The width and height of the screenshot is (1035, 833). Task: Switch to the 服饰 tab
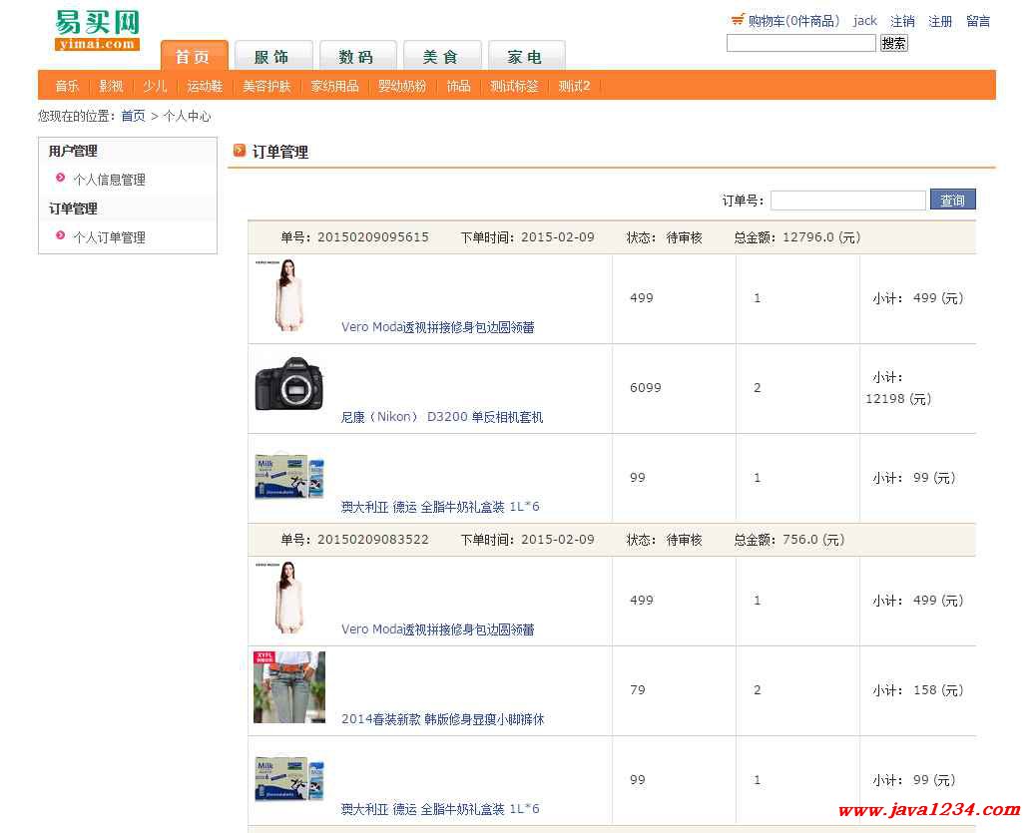pos(273,56)
